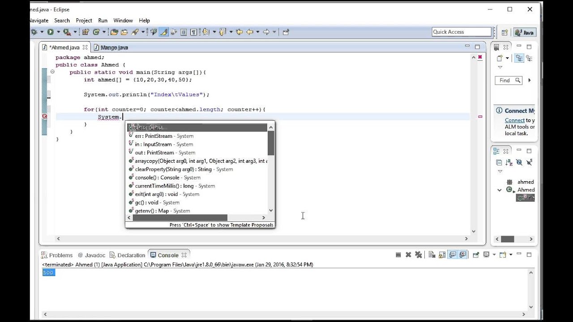Remove All Terminated Launches

(x=419, y=255)
